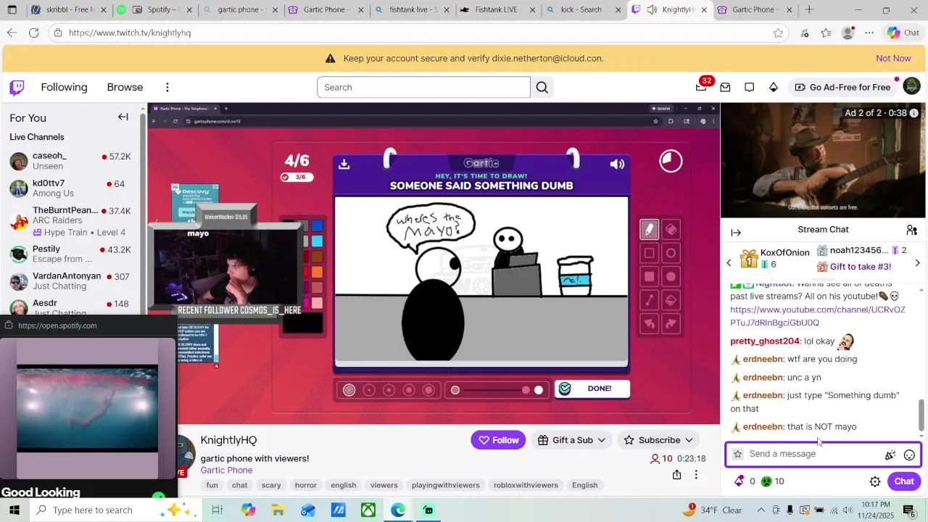The image size is (928, 522).
Task: Pick the empty ellipse shape tool
Action: (x=671, y=253)
